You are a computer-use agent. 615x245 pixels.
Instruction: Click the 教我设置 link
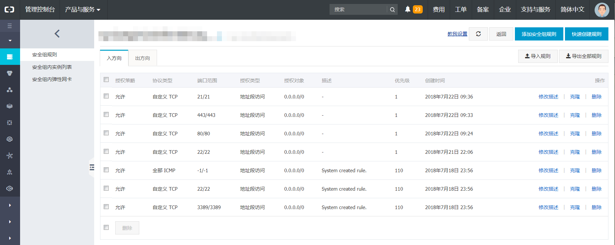tap(457, 34)
